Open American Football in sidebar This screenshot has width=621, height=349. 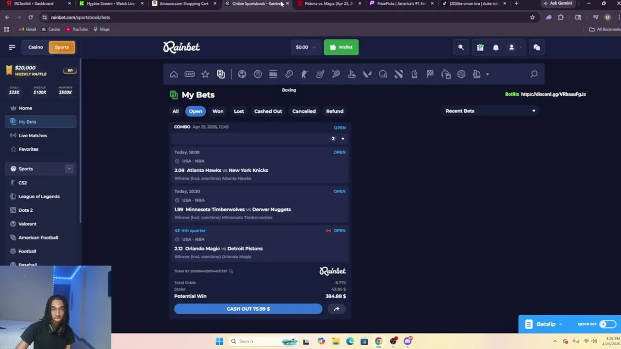coord(41,238)
